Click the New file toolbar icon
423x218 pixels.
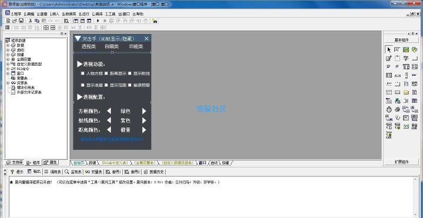pos(8,21)
